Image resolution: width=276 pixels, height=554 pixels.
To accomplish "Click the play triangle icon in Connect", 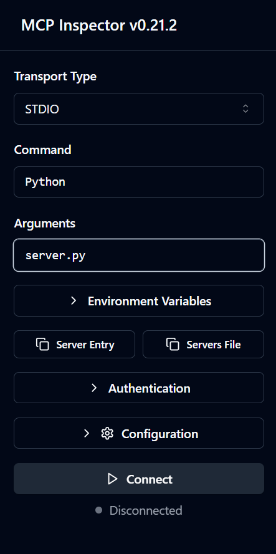I will tap(112, 479).
